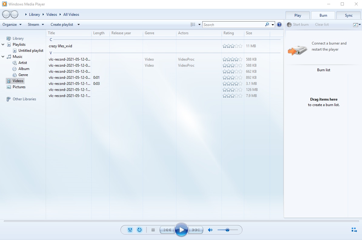
Task: Go to Library in breadcrumb
Action: point(35,14)
